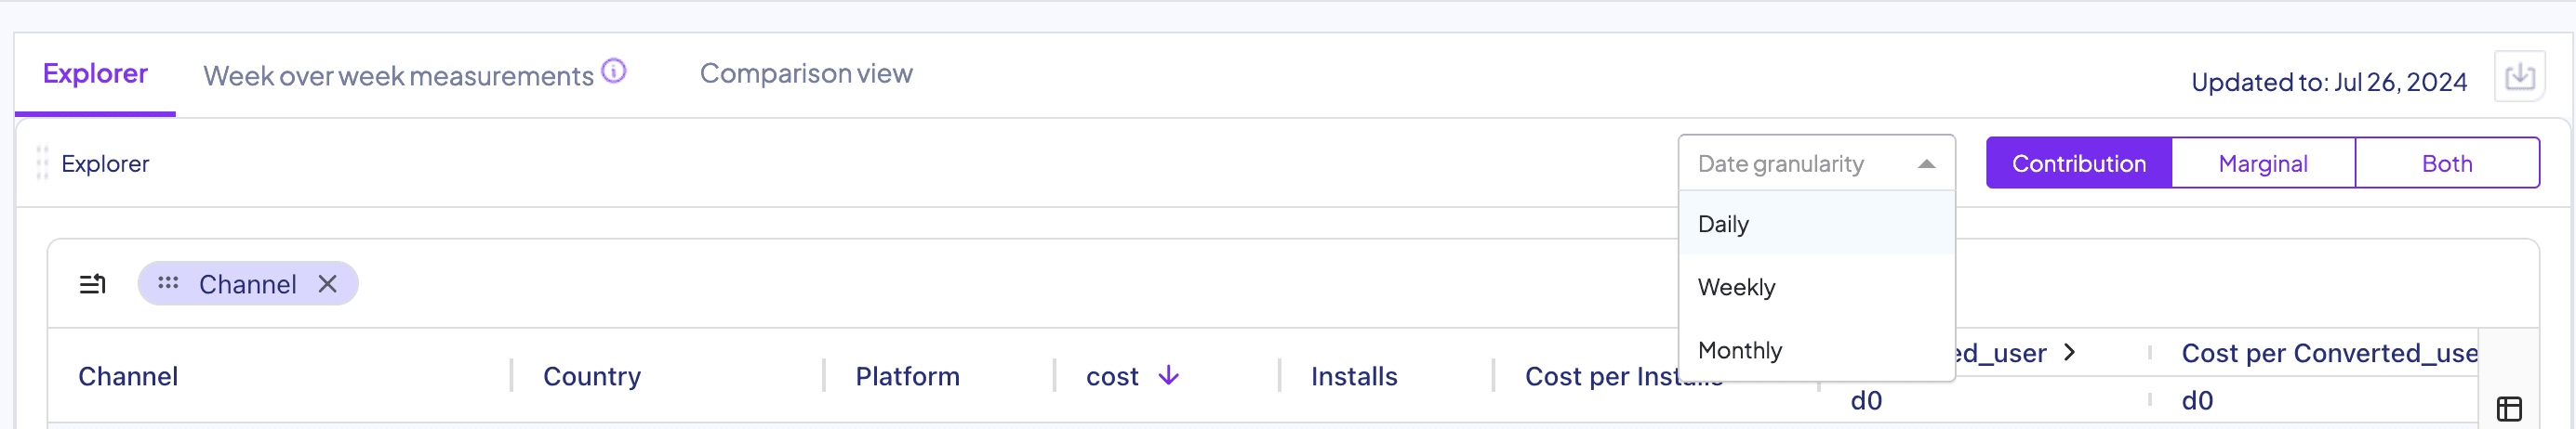This screenshot has width=2576, height=429.
Task: Click the info icon beside Week over week measurements
Action: coord(614,71)
